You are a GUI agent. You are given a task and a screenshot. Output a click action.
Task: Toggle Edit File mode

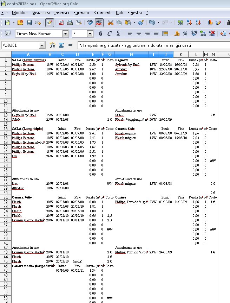point(50,23)
